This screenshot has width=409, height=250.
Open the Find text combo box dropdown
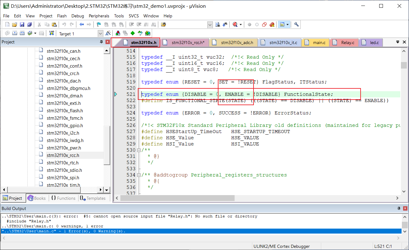click(x=210, y=25)
